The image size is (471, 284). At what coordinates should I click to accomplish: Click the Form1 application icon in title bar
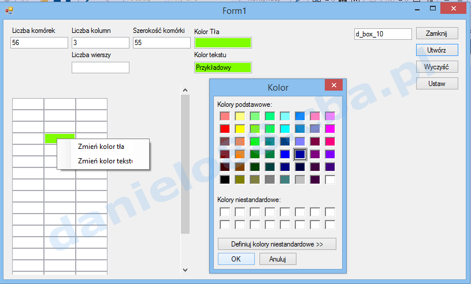pyautogui.click(x=9, y=10)
